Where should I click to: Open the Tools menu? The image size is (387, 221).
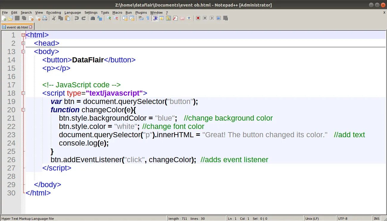(105, 12)
